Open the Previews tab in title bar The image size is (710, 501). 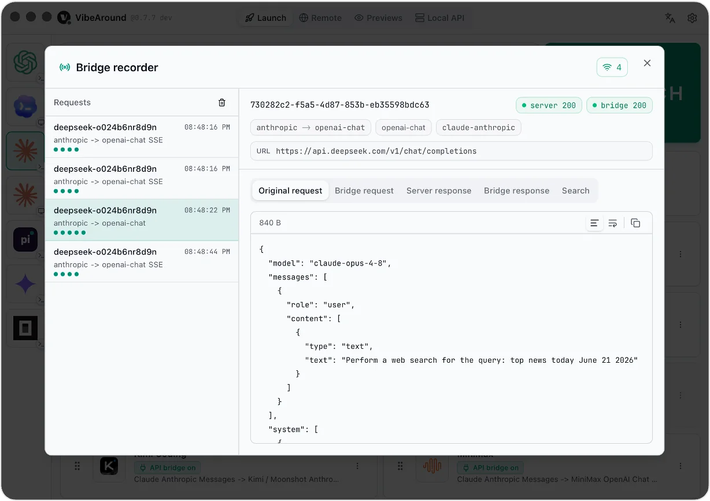point(378,18)
